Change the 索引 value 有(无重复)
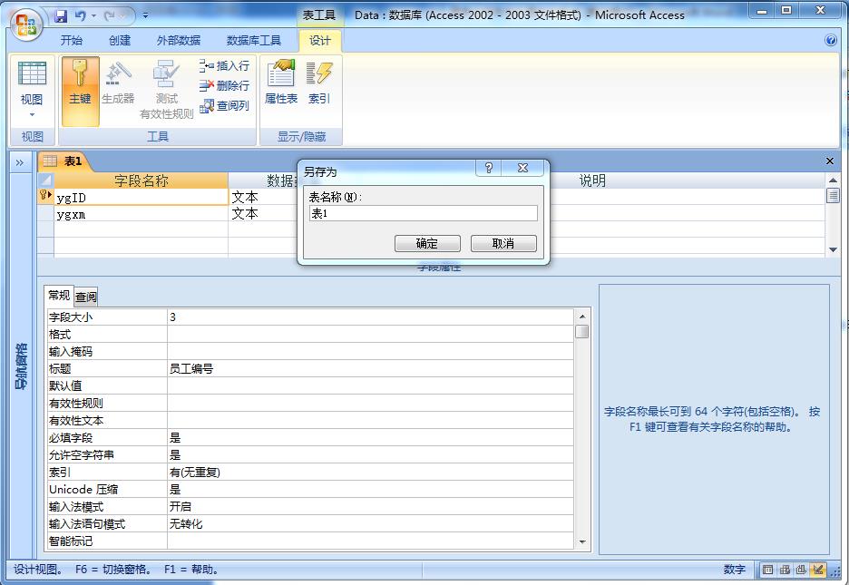849x585 pixels. coord(370,473)
